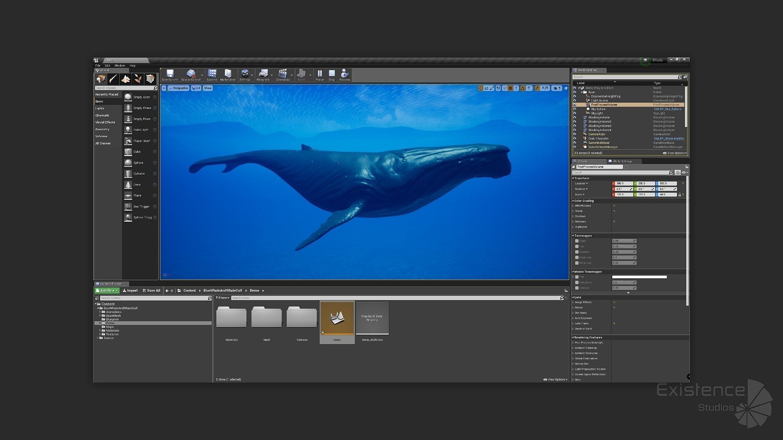Select Visual Effects category

(x=105, y=122)
